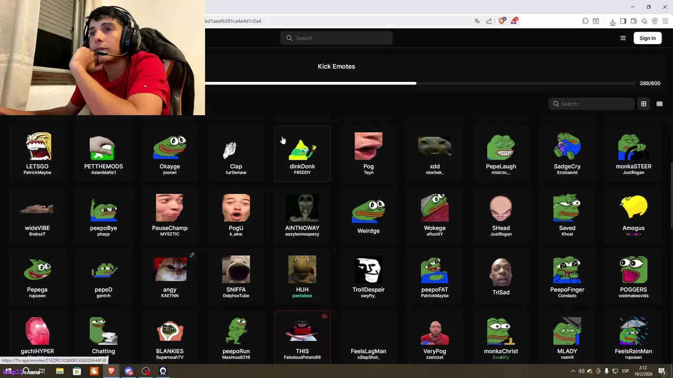
Task: Open the TriSad emote
Action: point(501,277)
